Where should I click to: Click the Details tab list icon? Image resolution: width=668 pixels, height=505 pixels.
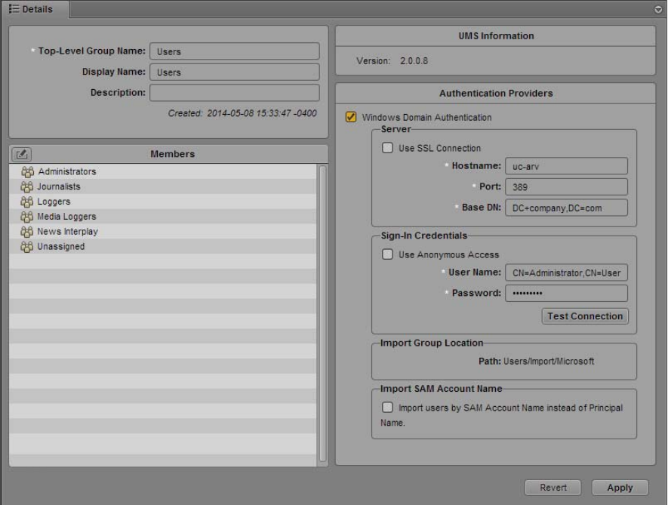(14, 9)
